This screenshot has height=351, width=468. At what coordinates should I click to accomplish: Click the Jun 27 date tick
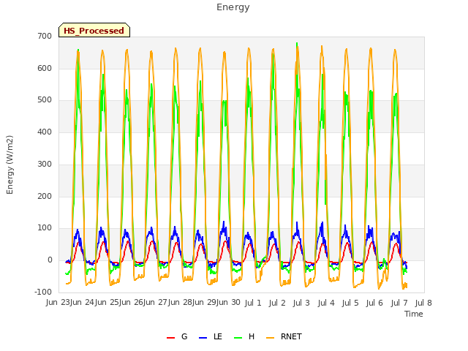(x=154, y=302)
